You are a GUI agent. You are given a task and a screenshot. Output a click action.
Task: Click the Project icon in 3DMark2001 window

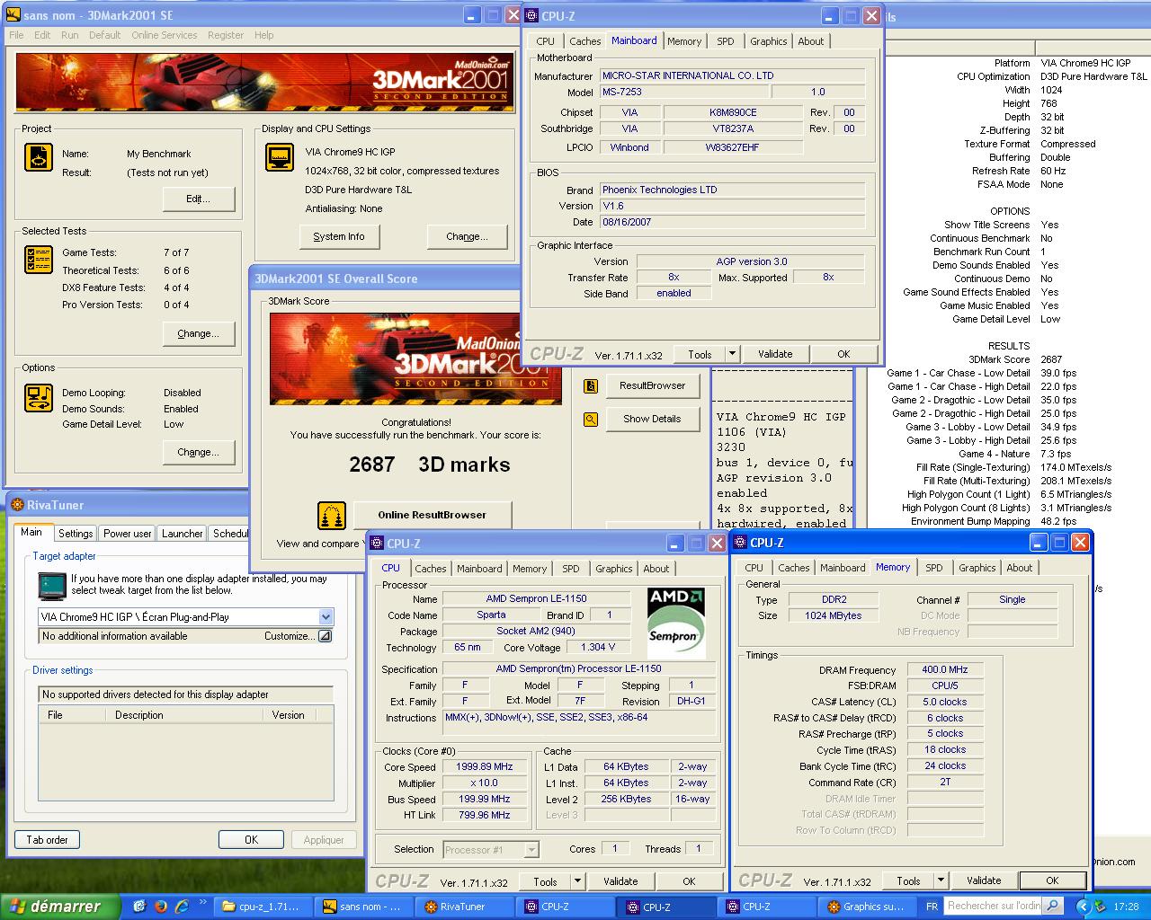pos(39,157)
